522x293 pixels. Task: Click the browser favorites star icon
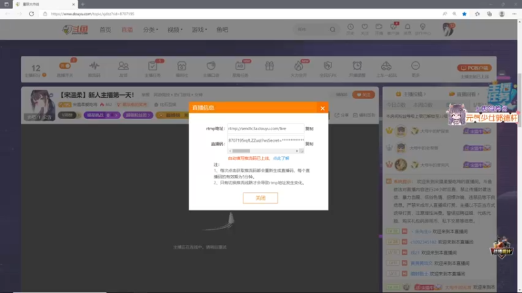coord(465,14)
